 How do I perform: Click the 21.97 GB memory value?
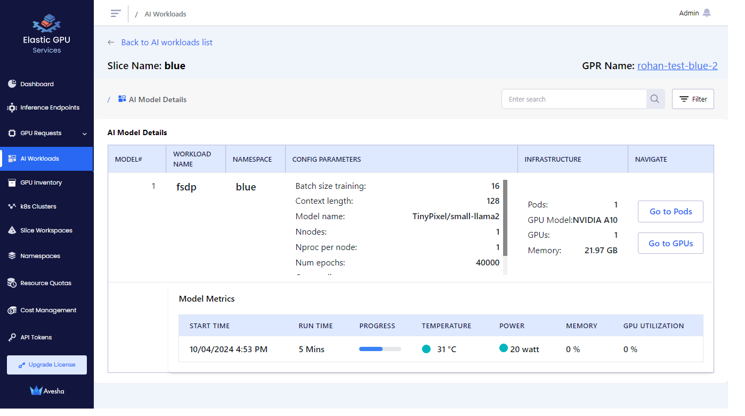point(601,251)
